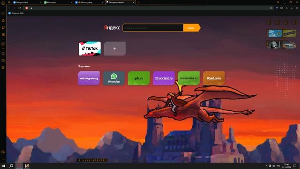Open Windows taskbar search
The width and height of the screenshot is (300, 169).
pos(11,166)
